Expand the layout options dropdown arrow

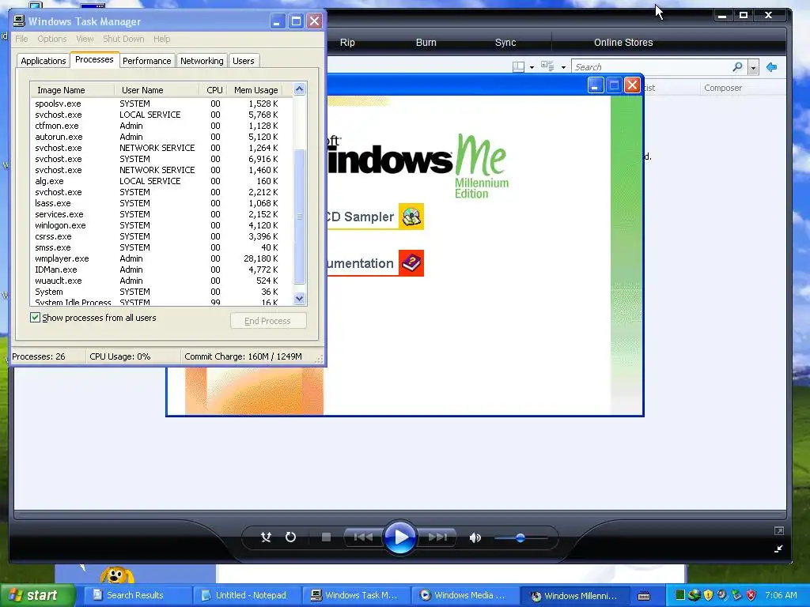532,67
